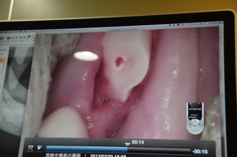The image size is (237, 157).
Task: Click the Wi-Fi status icon in menu bar
Action: coord(190,24)
